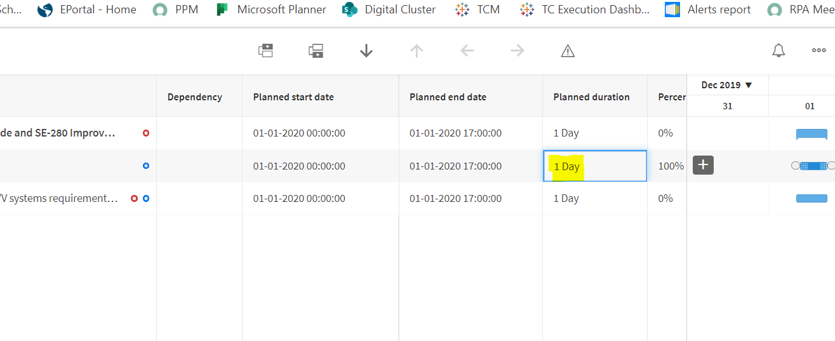The width and height of the screenshot is (835, 341).
Task: Click the systems requirement task name
Action: click(x=59, y=198)
